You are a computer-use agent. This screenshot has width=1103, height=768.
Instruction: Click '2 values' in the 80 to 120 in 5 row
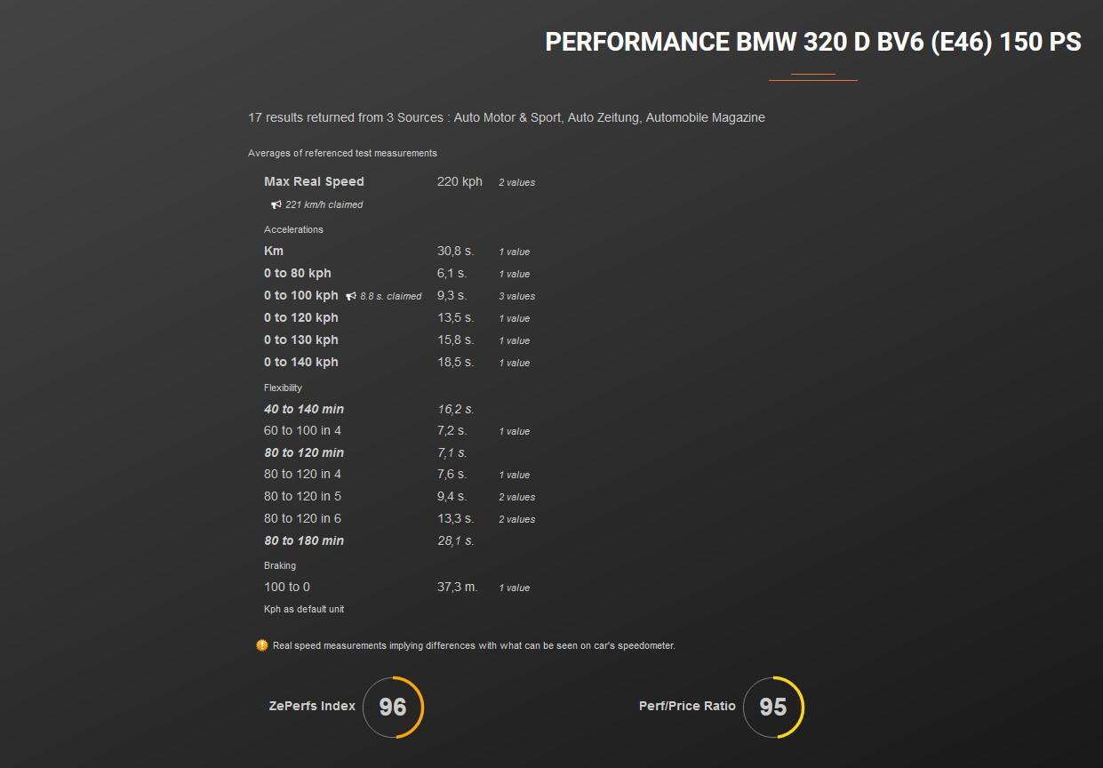pos(516,497)
